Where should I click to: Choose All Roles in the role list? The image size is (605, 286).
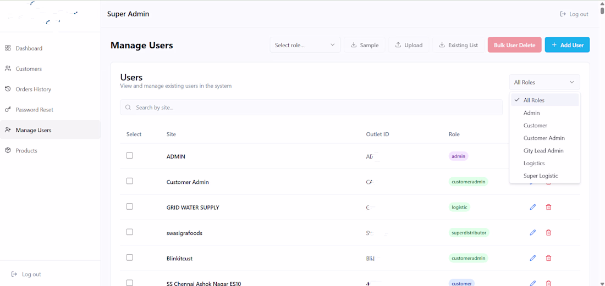(544, 100)
